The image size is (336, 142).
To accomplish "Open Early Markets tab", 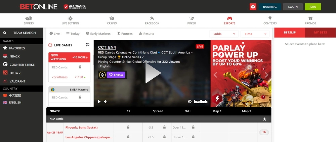I will [x=98, y=33].
